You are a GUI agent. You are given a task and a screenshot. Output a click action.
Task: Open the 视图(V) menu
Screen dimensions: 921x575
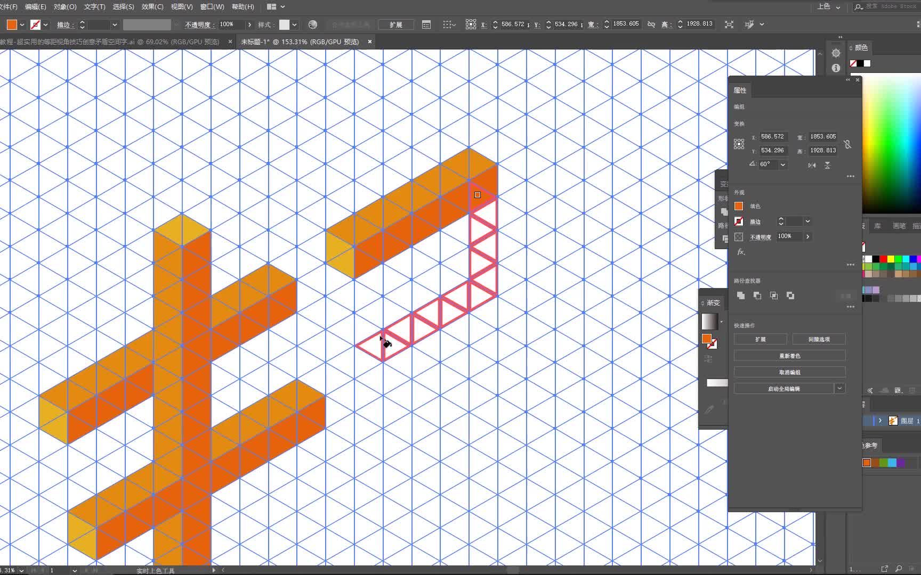pyautogui.click(x=182, y=7)
